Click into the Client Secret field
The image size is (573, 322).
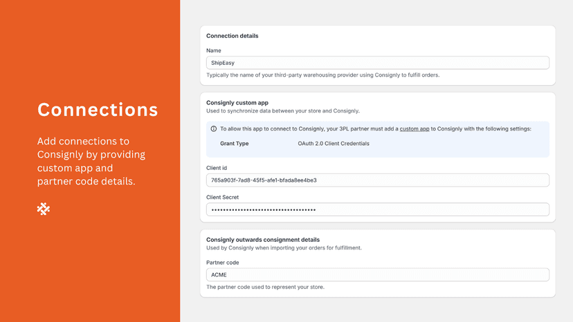(377, 209)
